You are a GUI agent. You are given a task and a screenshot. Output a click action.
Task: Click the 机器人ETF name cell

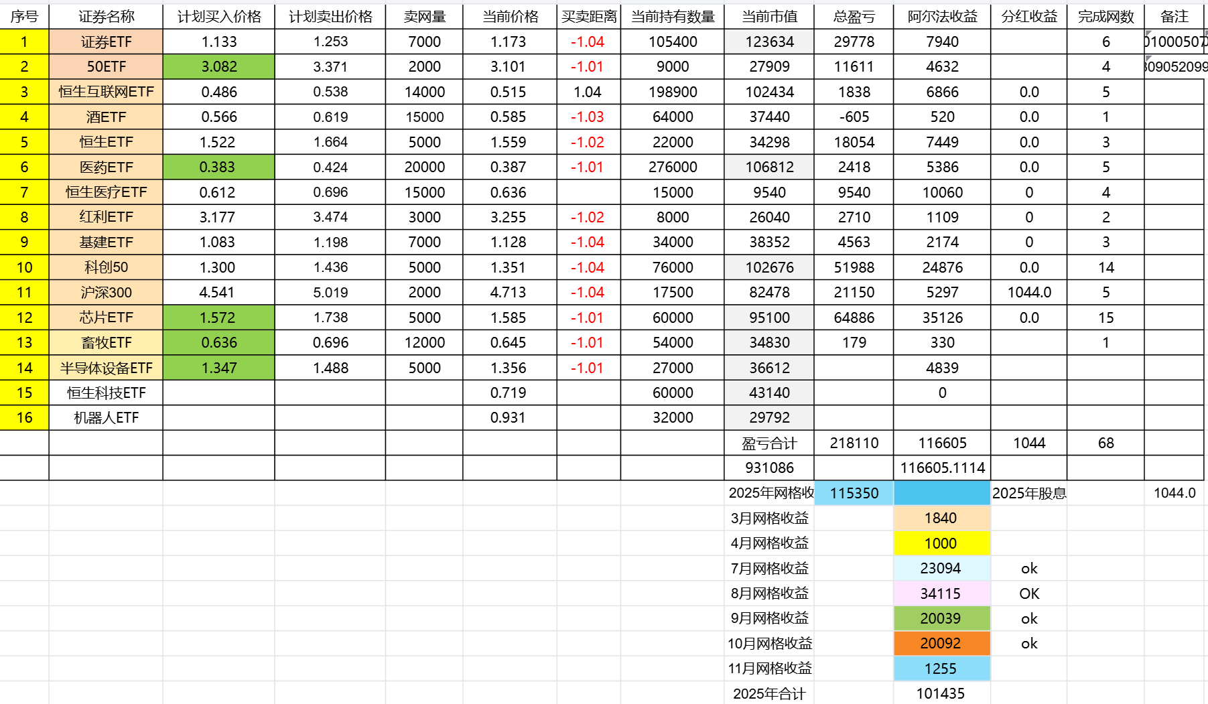106,417
